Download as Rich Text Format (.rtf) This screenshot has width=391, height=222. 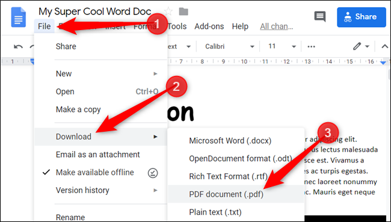(x=236, y=176)
